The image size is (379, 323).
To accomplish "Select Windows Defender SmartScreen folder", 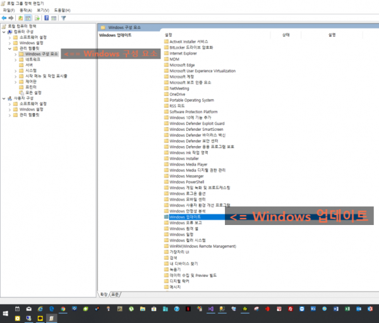I will (x=196, y=129).
